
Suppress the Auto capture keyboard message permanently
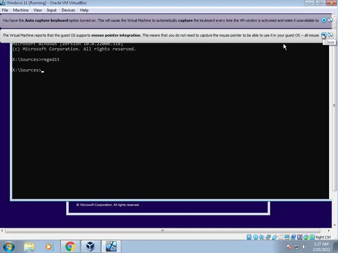pyautogui.click(x=330, y=20)
